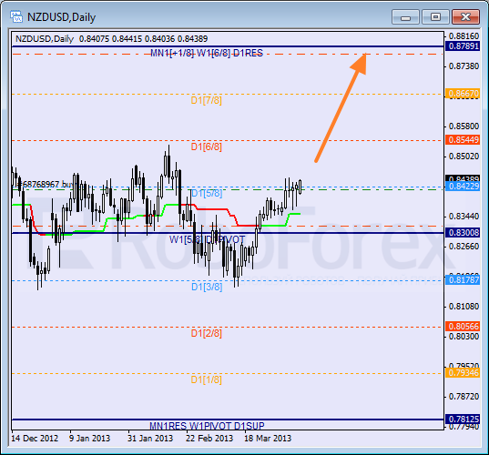Click the 0.85800 price scale value

(x=464, y=126)
